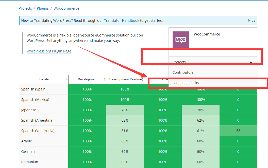Visit the WordPress.org Plugin Page link
This screenshot has width=268, height=168.
49,51
